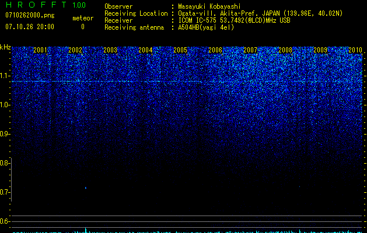Click the Receiver ICOM IC-575 text
The image size is (367, 233).
coord(234,20)
